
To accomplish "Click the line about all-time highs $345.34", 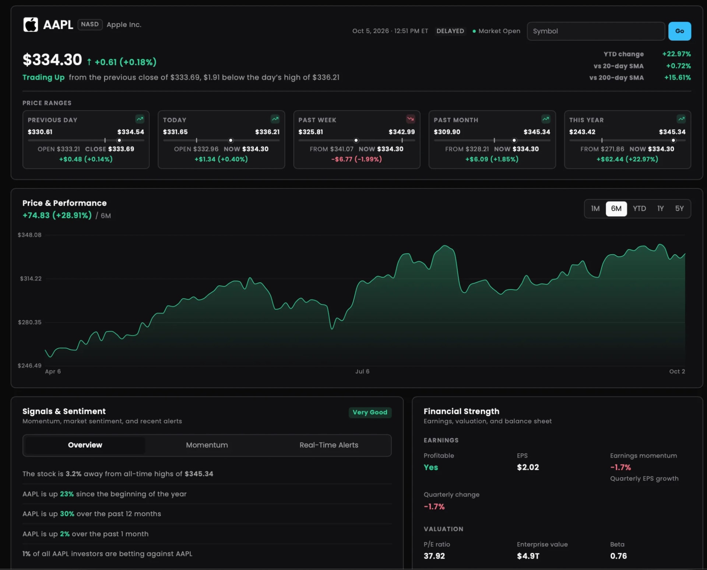I will [118, 474].
